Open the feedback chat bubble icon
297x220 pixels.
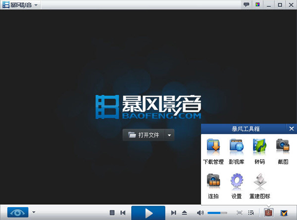(x=246, y=4)
